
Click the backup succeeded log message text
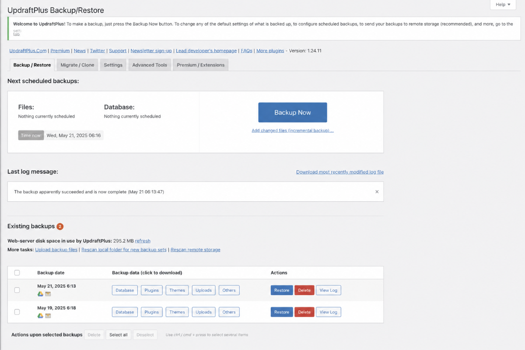[89, 192]
